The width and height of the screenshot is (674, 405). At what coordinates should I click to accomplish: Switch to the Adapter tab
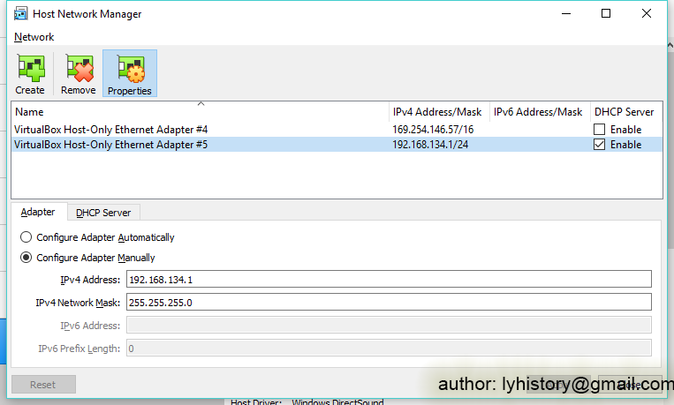(x=38, y=212)
